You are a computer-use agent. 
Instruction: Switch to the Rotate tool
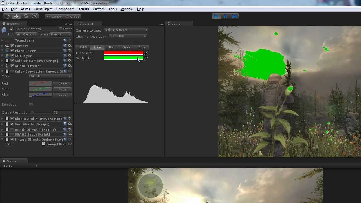(25, 16)
